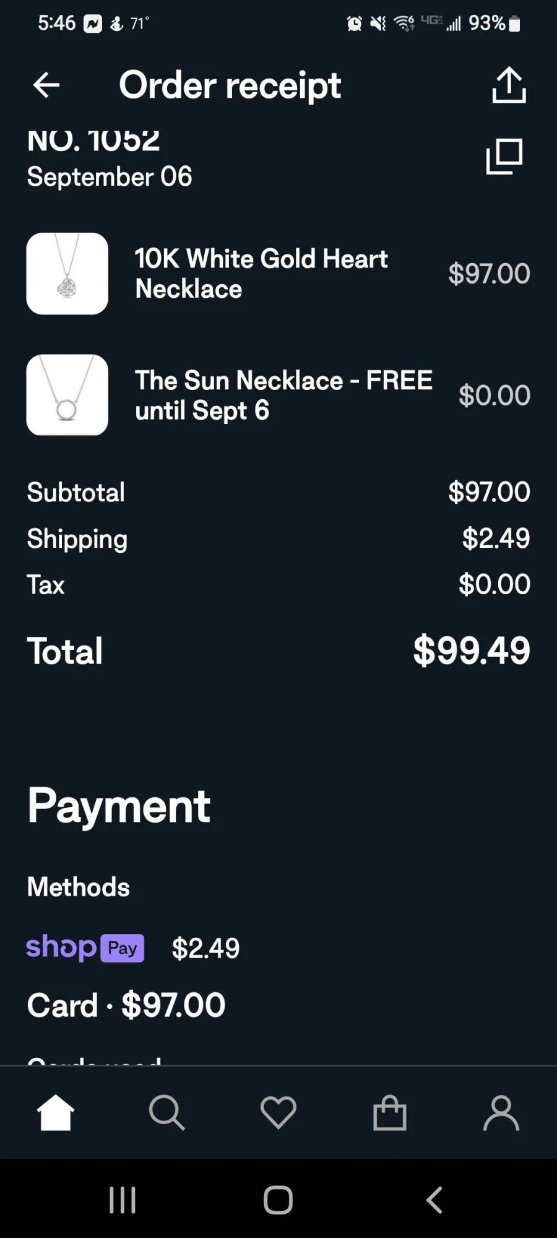Tap the Order receipt header title

click(230, 85)
